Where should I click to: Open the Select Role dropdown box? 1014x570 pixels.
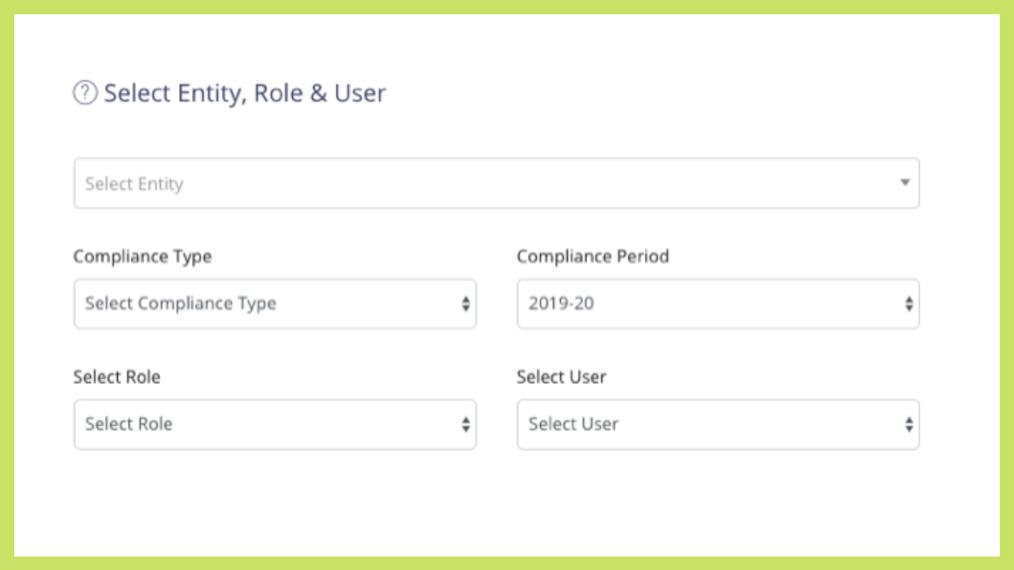275,424
